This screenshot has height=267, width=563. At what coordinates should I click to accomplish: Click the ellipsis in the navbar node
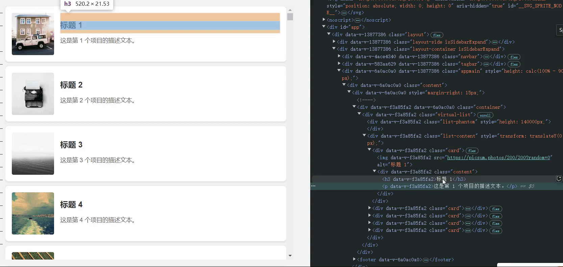click(x=486, y=57)
